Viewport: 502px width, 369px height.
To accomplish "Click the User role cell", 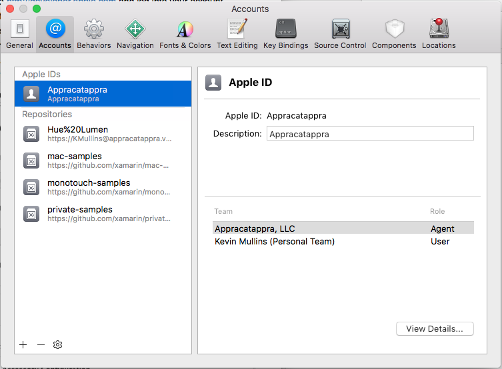I will [440, 241].
